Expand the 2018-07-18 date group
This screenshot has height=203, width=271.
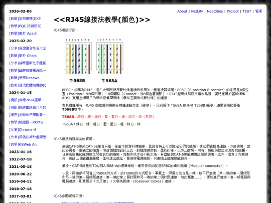(x=21, y=189)
